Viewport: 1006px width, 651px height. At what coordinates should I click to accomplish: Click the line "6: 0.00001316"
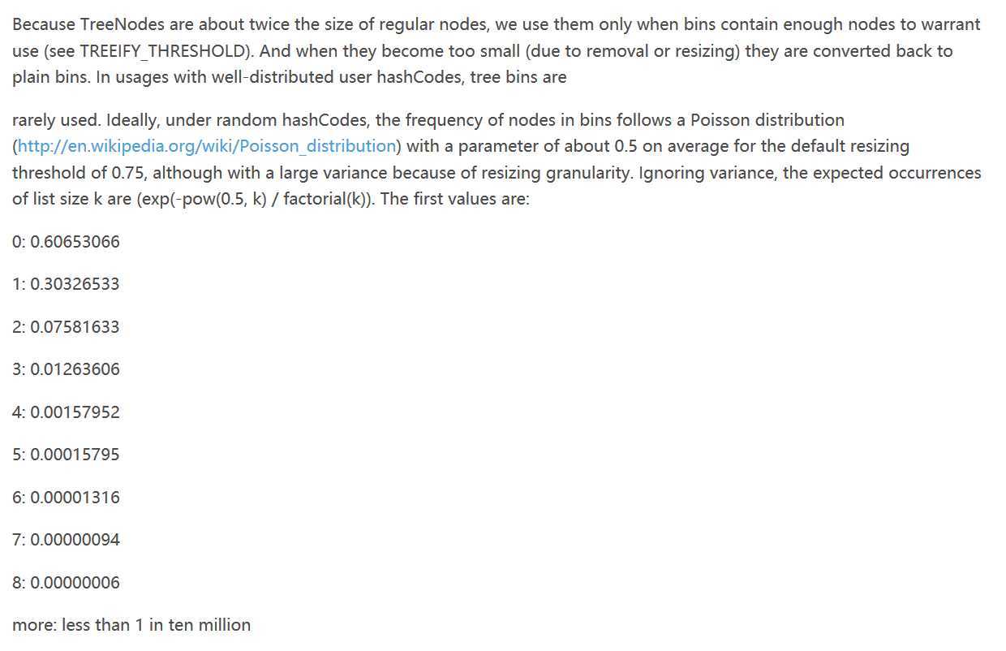pos(66,498)
